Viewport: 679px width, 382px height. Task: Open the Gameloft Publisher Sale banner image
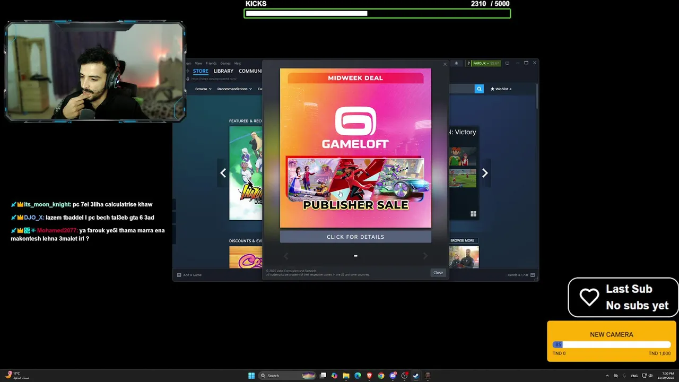355,148
